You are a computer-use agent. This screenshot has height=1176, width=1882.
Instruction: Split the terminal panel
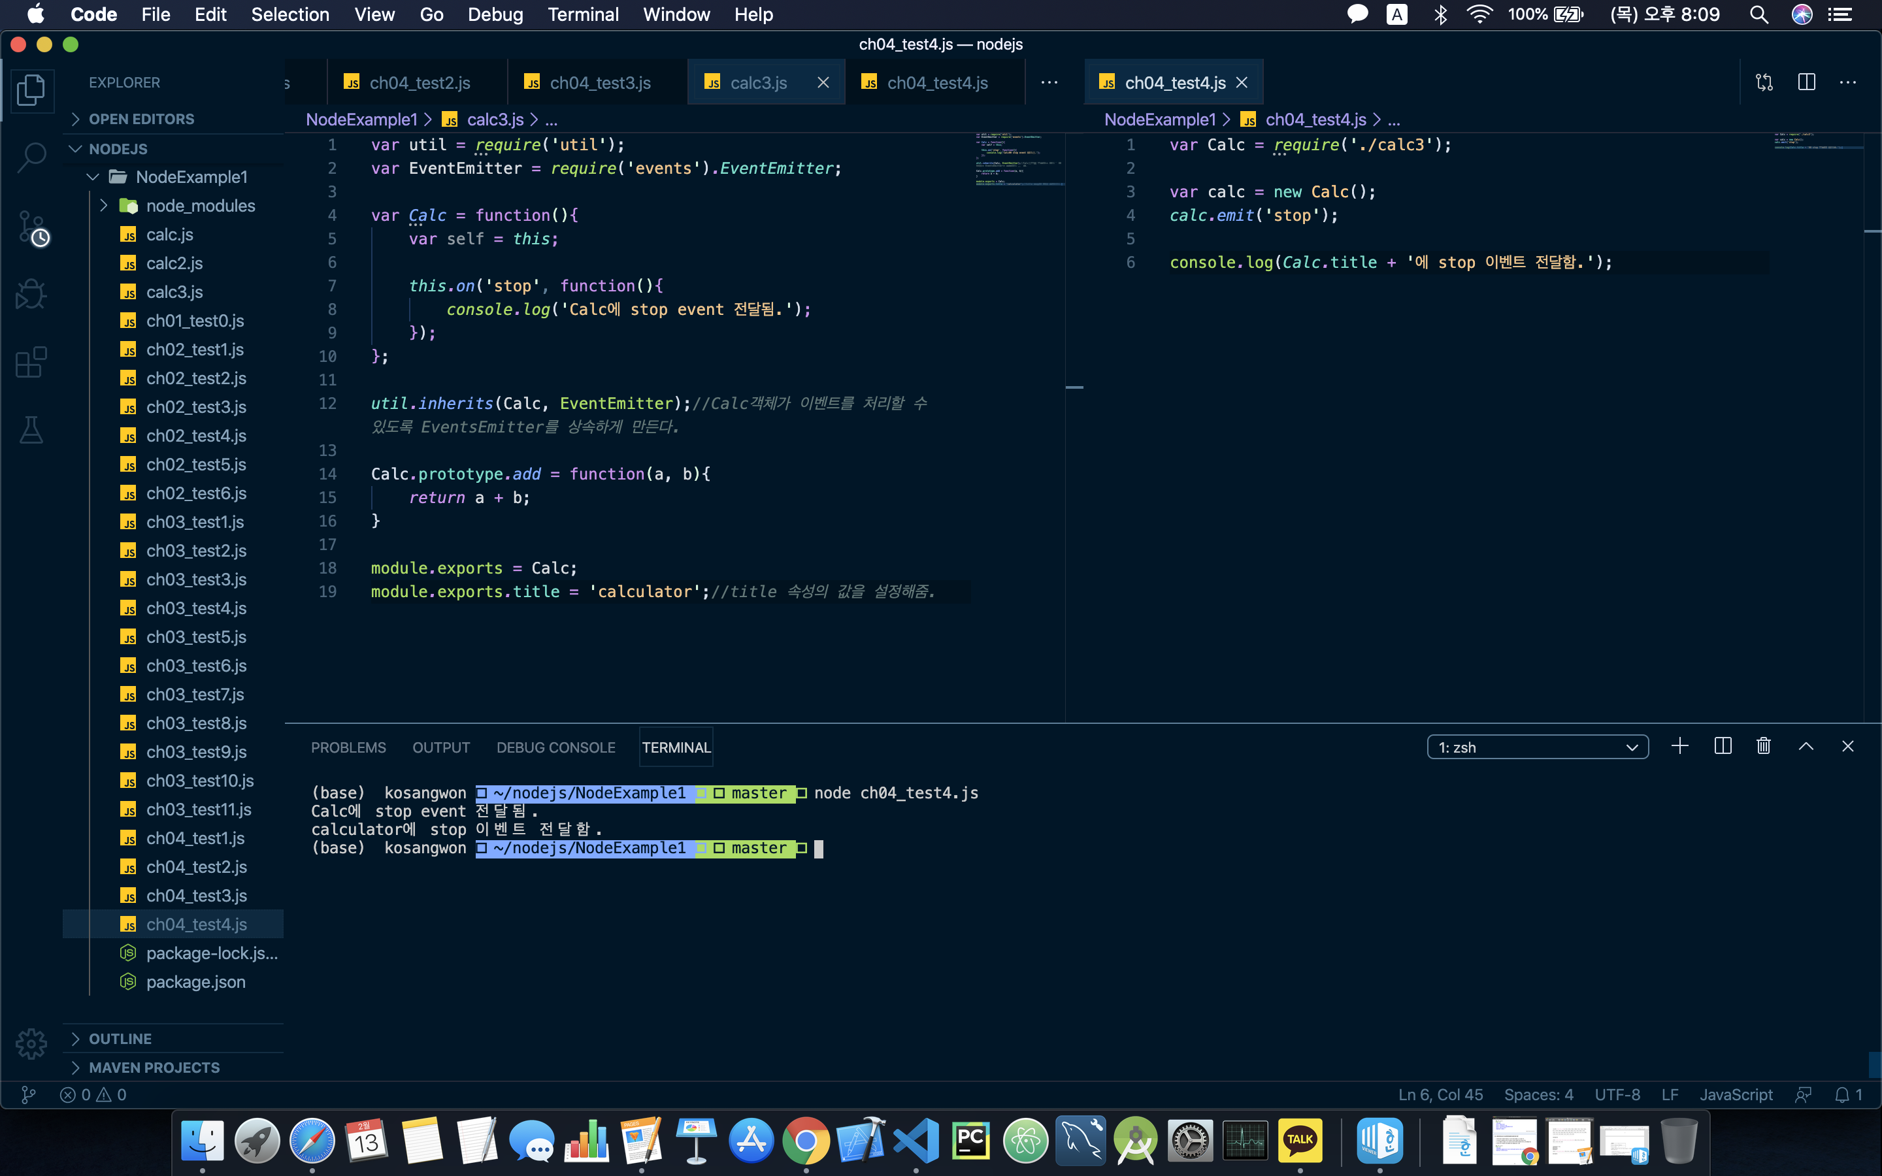point(1723,747)
